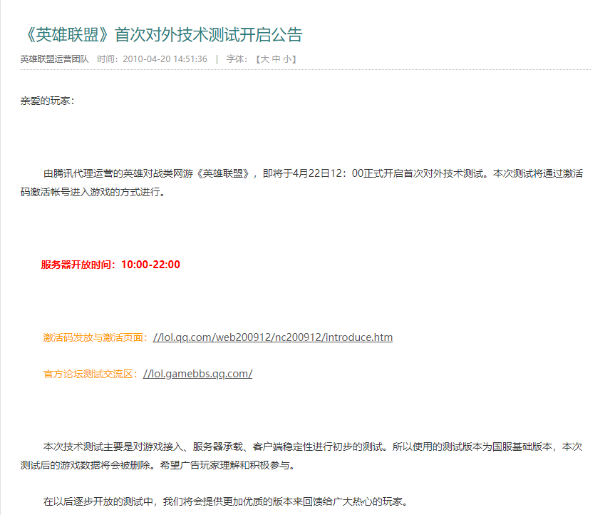Viewport: 610px width, 515px height.
Task: Open the lol.qq.com introduce.htm activation link
Action: tap(273, 337)
